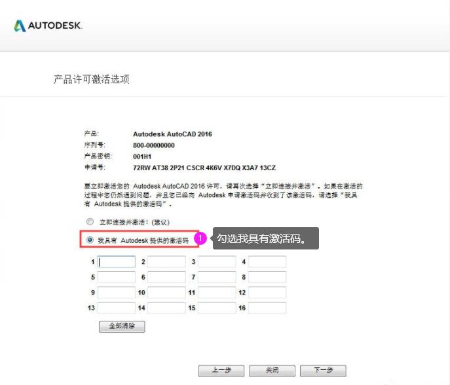Focus activation code field 5

coord(116,277)
